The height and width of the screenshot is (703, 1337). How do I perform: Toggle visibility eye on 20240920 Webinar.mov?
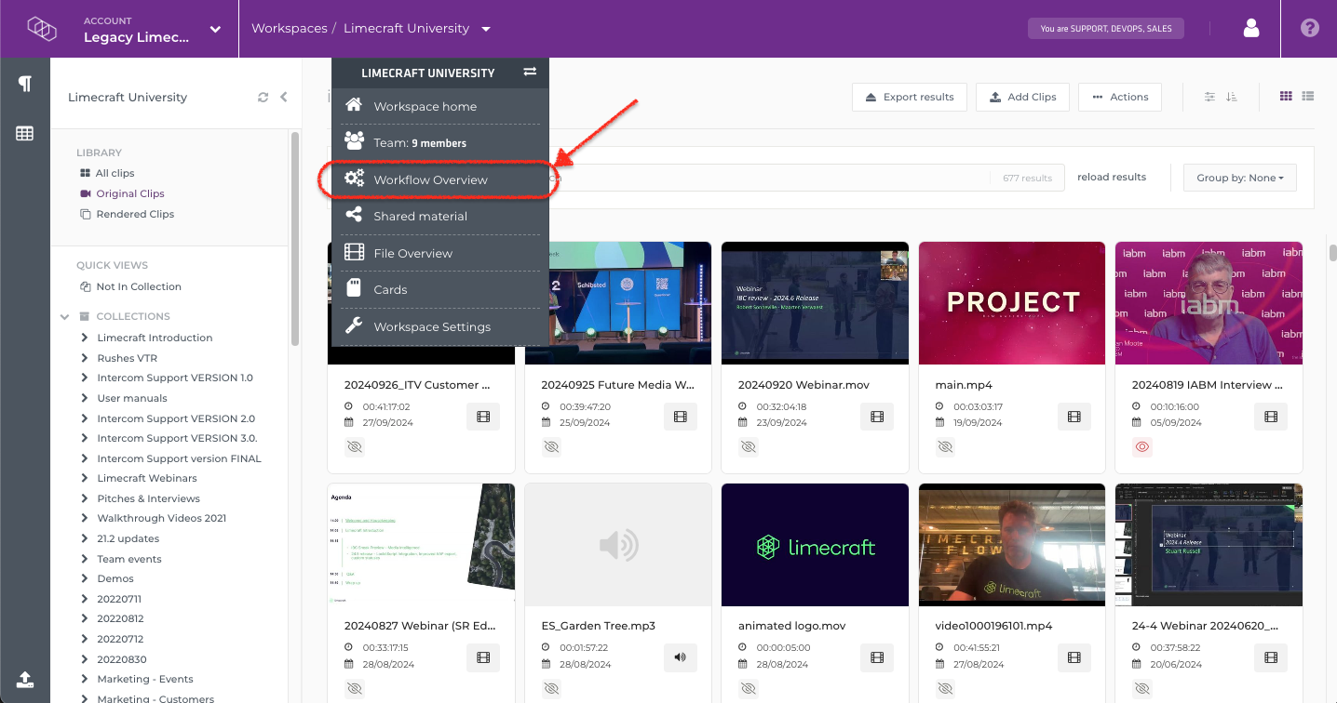749,447
